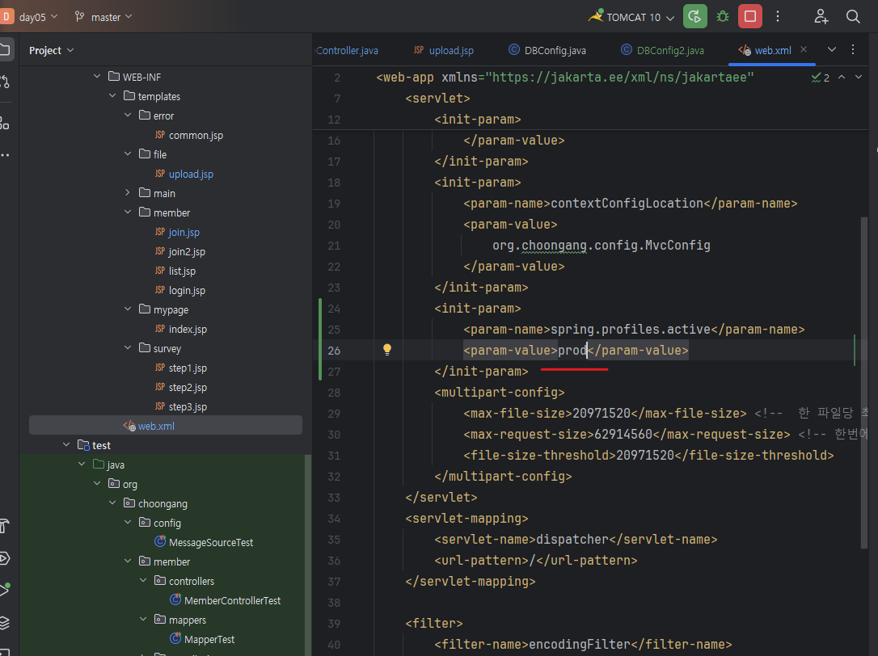Show the intention bulb on line 26
The image size is (878, 656).
point(387,350)
